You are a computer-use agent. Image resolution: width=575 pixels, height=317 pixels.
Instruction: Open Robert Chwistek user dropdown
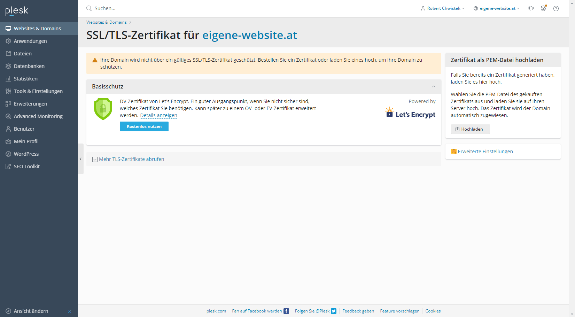443,8
